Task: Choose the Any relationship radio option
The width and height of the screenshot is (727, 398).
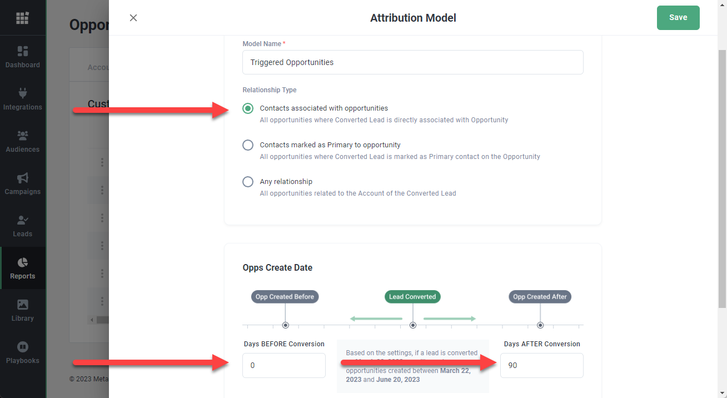Action: (248, 182)
